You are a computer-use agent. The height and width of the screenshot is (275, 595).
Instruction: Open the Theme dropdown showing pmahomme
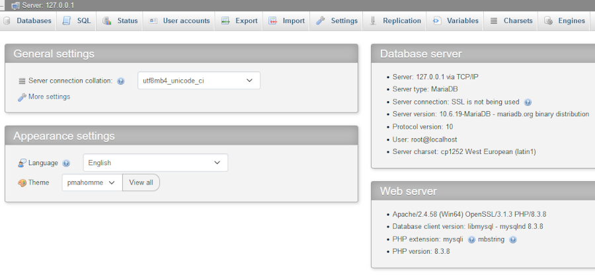(92, 182)
